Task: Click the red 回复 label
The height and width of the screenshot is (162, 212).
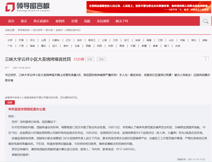Action: point(10,102)
